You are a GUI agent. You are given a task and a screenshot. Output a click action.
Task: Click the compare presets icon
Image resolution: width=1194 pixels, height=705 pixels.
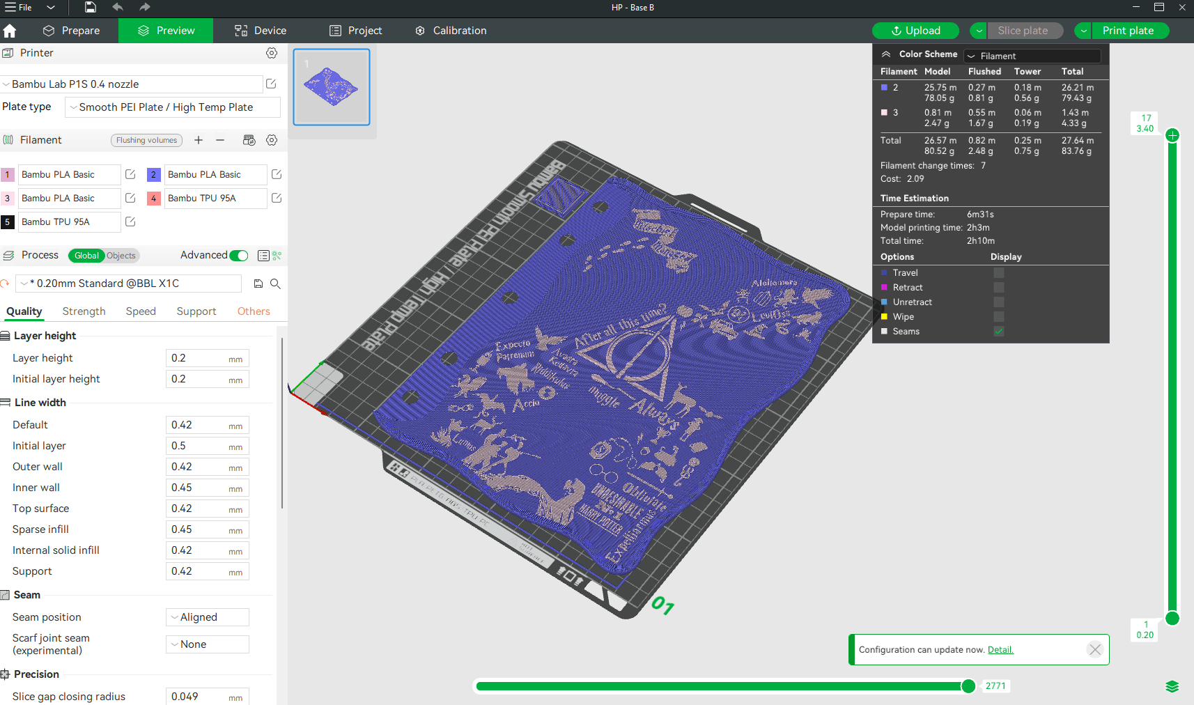[277, 256]
